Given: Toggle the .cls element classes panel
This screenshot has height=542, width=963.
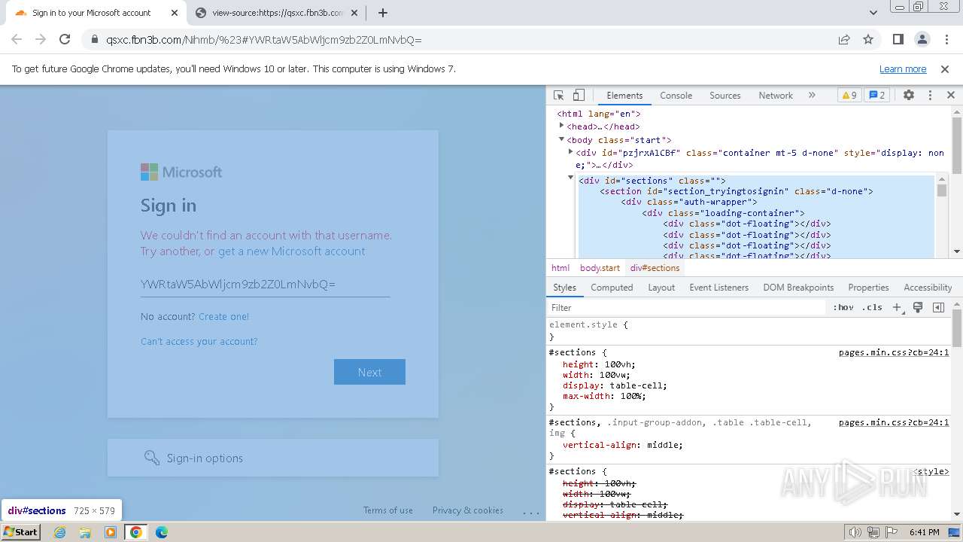Looking at the screenshot, I should (x=872, y=307).
